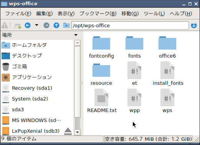Close the wps-office window

[x=196, y=4]
